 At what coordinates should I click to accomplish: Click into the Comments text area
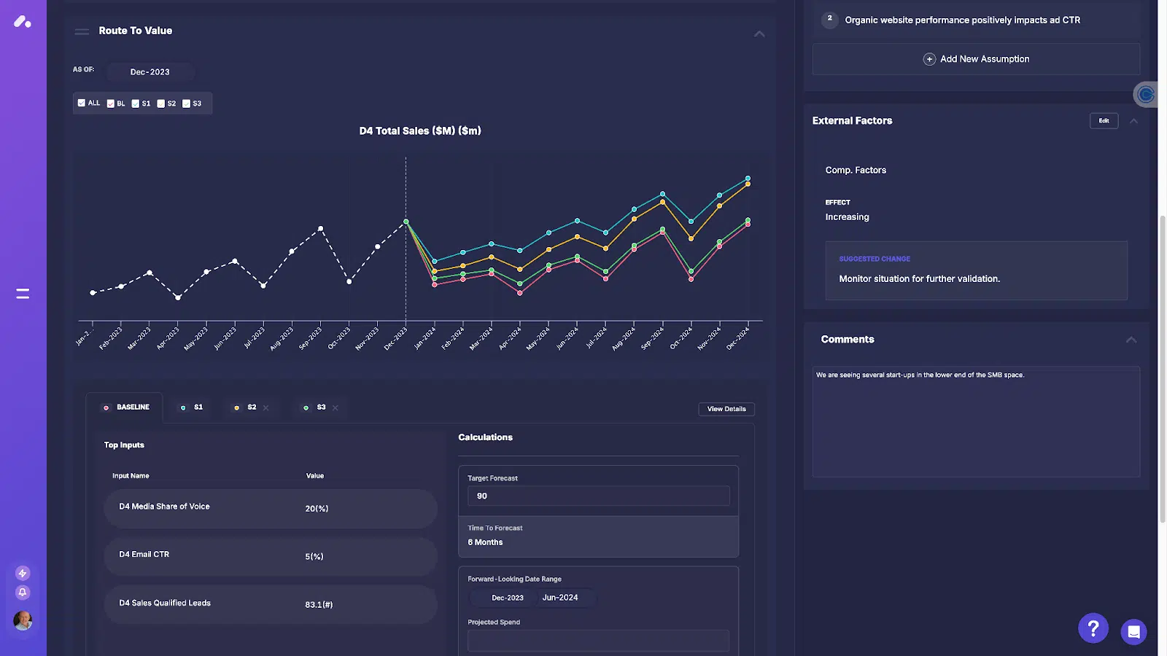point(976,422)
